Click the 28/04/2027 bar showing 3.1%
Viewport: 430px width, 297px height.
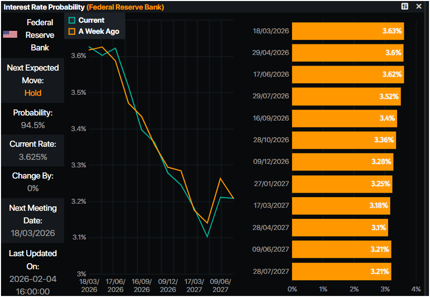click(340, 227)
